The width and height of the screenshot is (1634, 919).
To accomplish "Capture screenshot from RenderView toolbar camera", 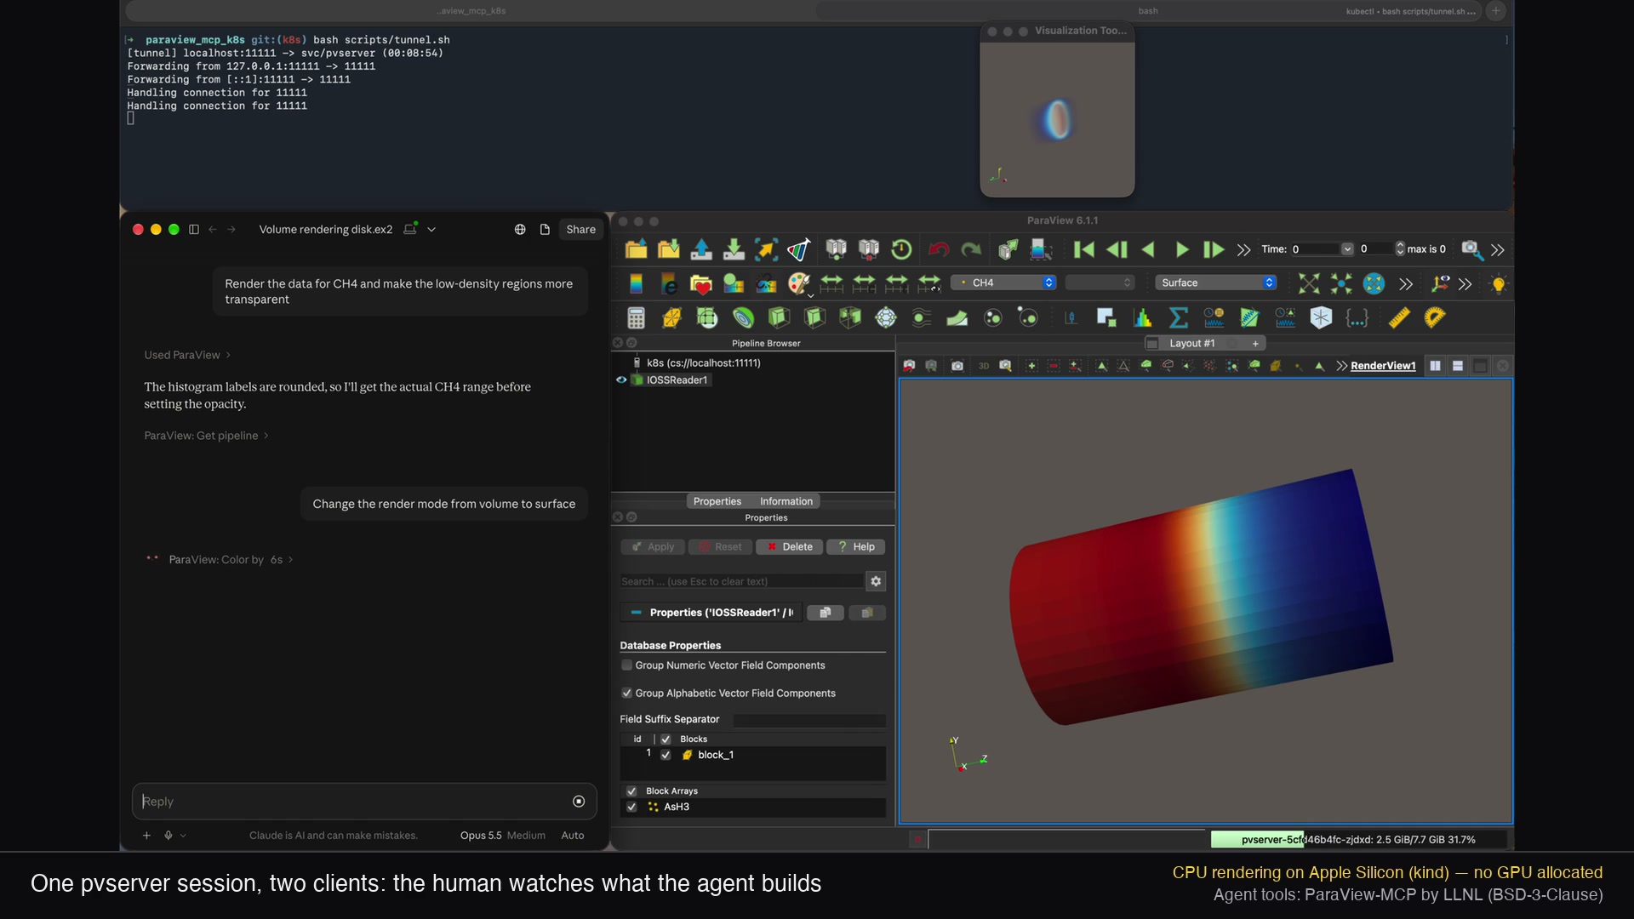I will [x=957, y=366].
